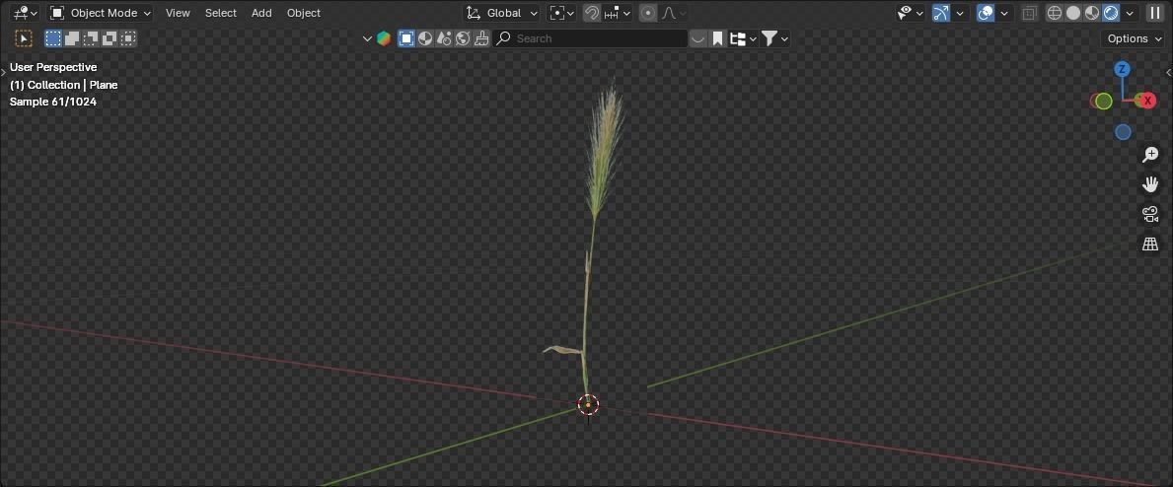Screen dimensions: 1173x487
Task: Click the Zoom view magnifier button
Action: tap(1150, 155)
